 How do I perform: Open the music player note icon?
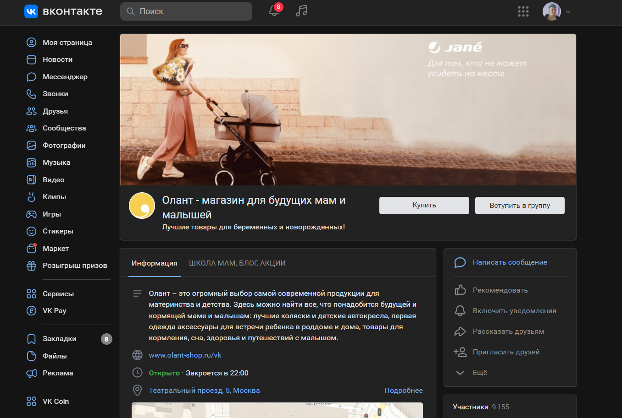301,11
